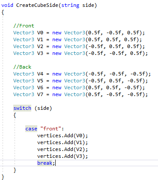Click the "void" keyword in the signature
Screen dimensions: 158x181
click(7, 5)
